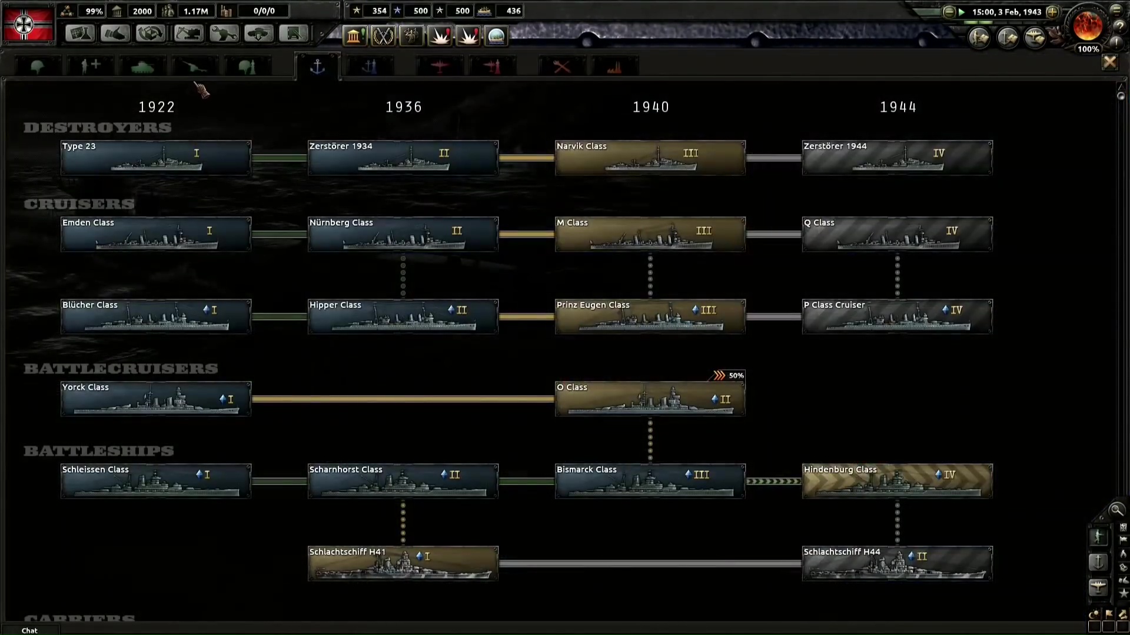Click the 50% progress marker on O Class
This screenshot has height=635, width=1130.
[727, 375]
